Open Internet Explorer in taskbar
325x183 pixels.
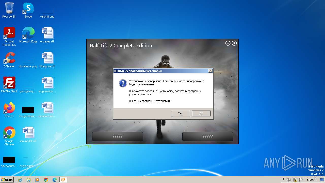pyautogui.click(x=20, y=180)
